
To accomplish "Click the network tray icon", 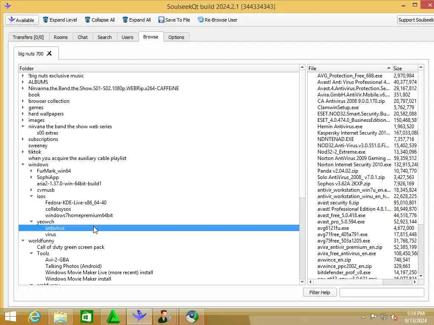I will click(x=384, y=317).
